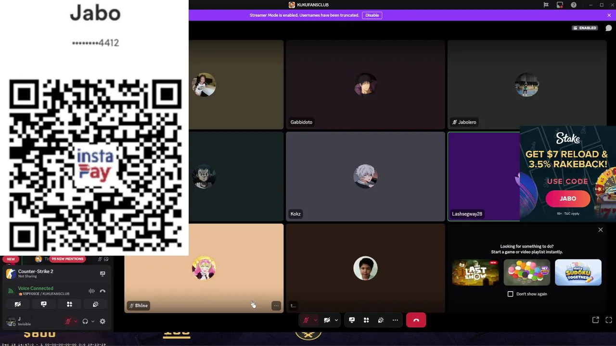The image size is (616, 346).
Task: Unmute the microphone in user panel
Action: point(68,321)
